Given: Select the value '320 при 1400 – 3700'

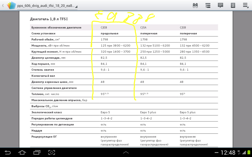Looking at the screenshot, I should (x=116, y=52).
